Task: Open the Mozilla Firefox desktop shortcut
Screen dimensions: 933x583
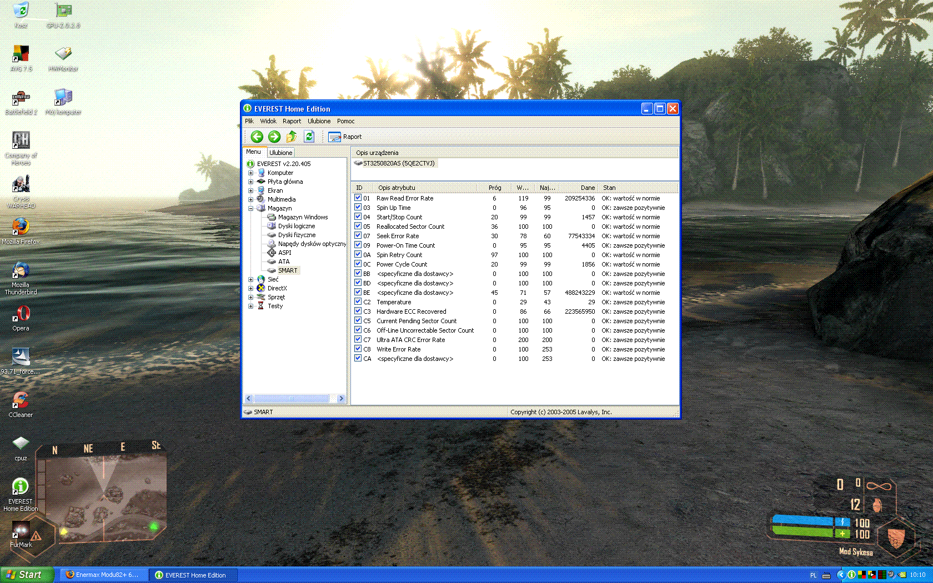Action: coord(21,231)
